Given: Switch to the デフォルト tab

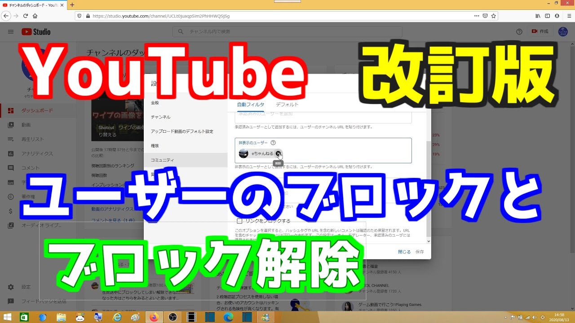Looking at the screenshot, I should pyautogui.click(x=287, y=104).
